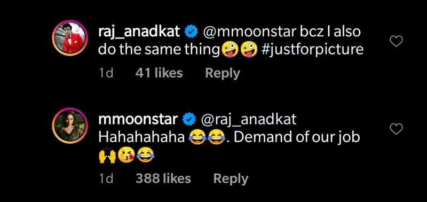This screenshot has width=427, height=202.
Task: View the 41 likes list
Action: (x=159, y=73)
